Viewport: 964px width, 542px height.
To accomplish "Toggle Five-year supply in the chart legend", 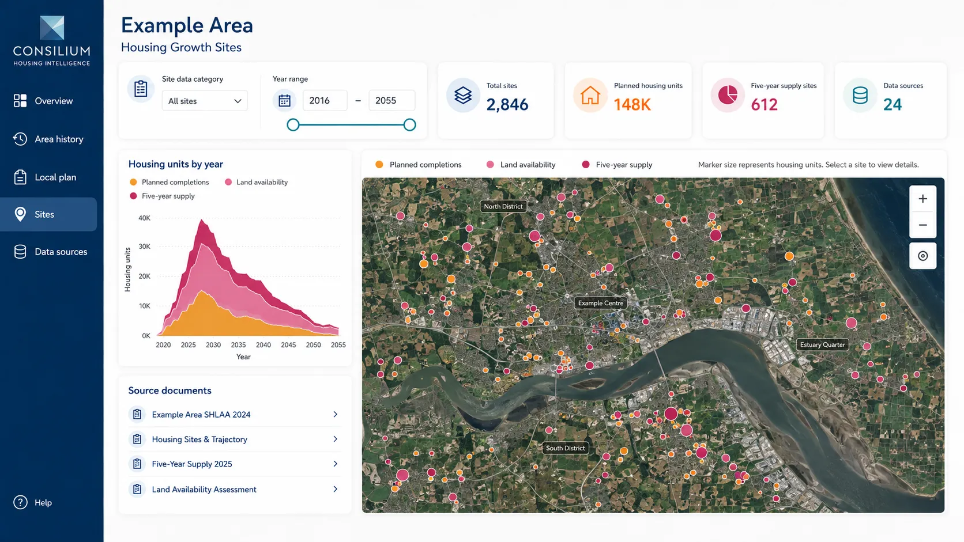I will point(162,196).
